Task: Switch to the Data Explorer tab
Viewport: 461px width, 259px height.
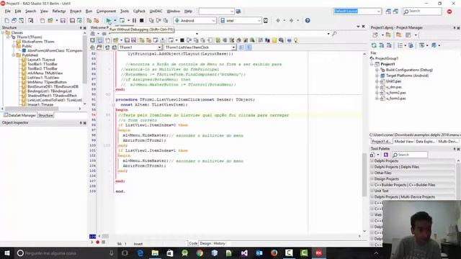Action: [x=425, y=142]
